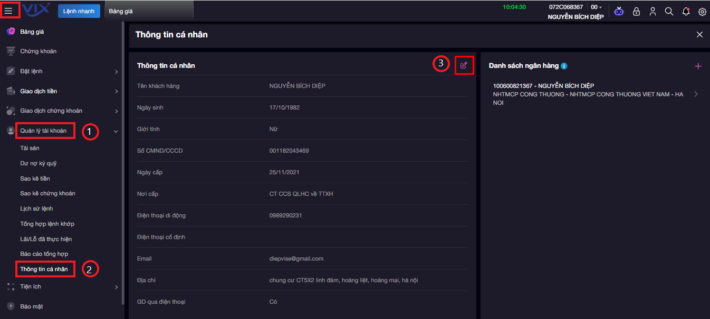
Task: Open settings gear icon
Action: click(x=702, y=12)
